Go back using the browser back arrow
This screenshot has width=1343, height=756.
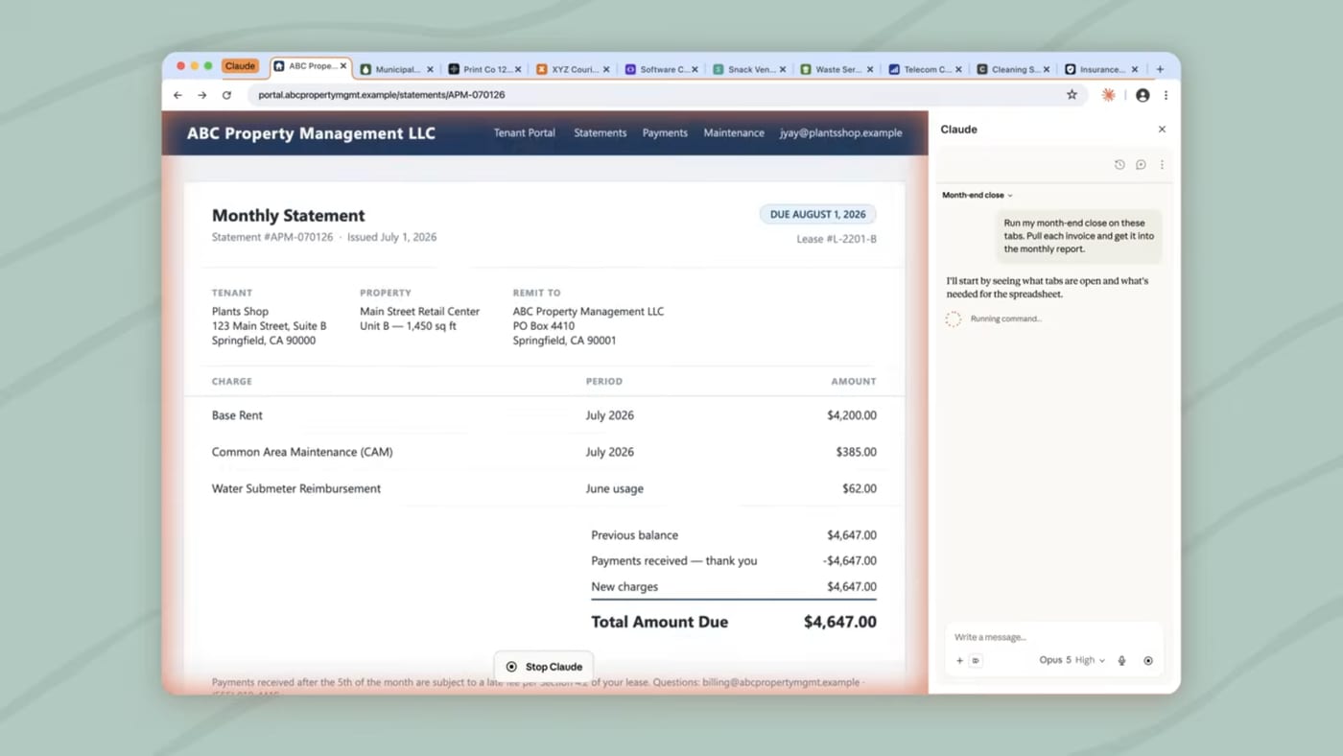177,95
